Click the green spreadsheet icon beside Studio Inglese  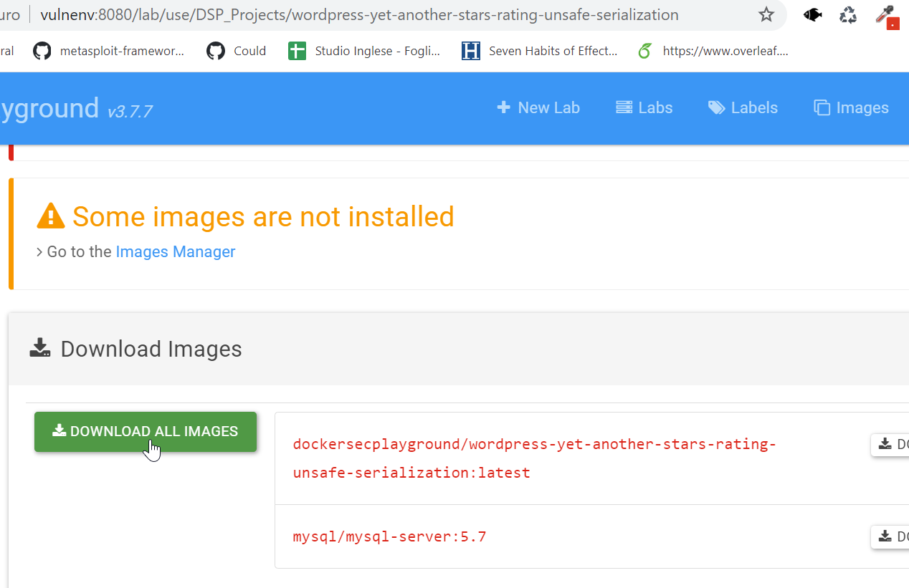point(297,50)
